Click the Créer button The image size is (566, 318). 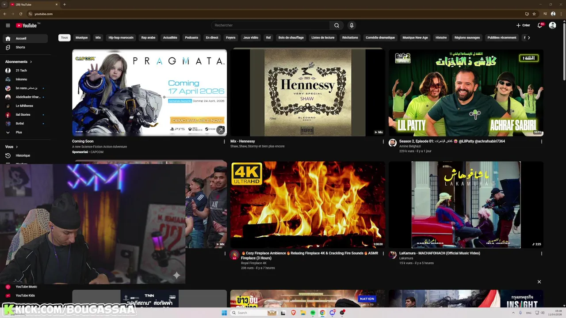(x=523, y=25)
